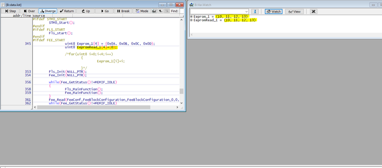Image resolution: width=382 pixels, height=168 pixels.
Task: Click the addr/line column header
Action: pos(22,16)
